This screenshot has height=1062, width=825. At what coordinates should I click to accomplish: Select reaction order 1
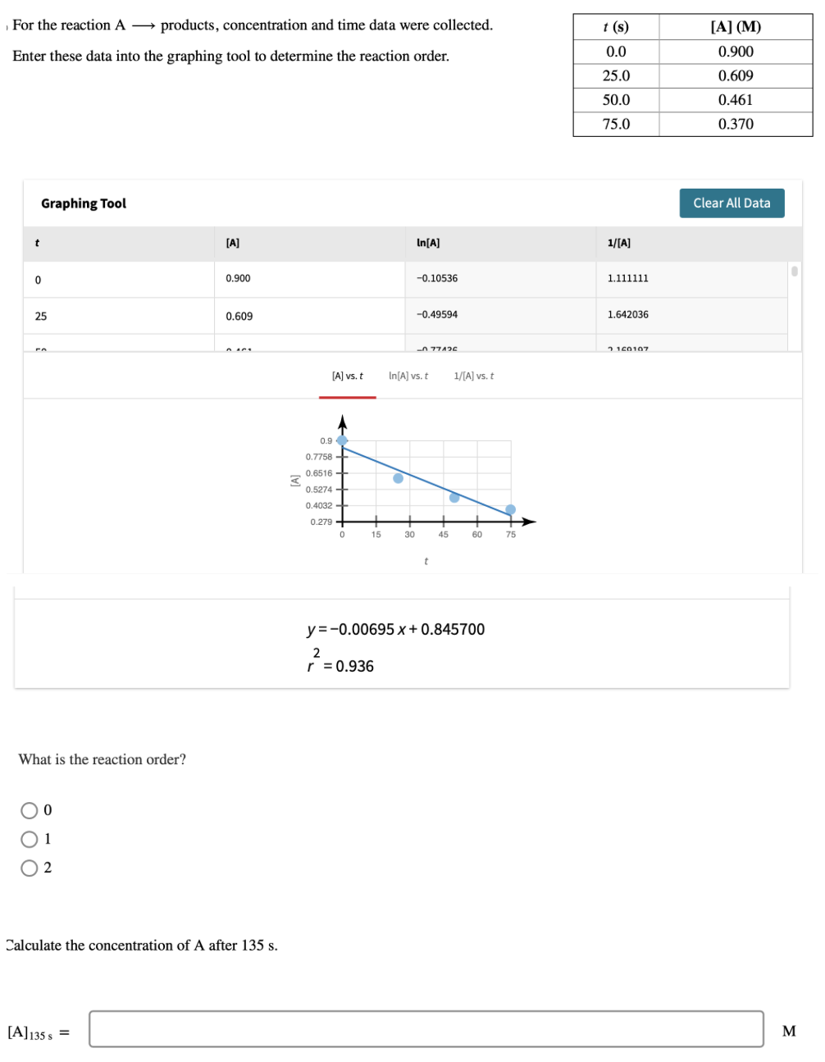coord(29,838)
